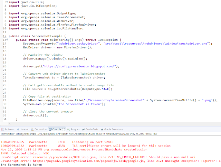Screen dimensions: 221x167
Task: Click line number 12 in the gutter
Action: [3, 36]
